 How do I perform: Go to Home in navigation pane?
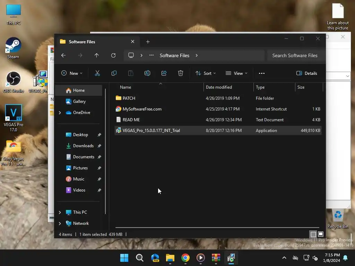tap(79, 90)
